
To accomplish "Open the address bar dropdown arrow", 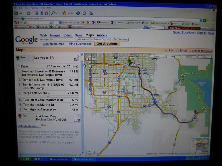I will [201, 20].
